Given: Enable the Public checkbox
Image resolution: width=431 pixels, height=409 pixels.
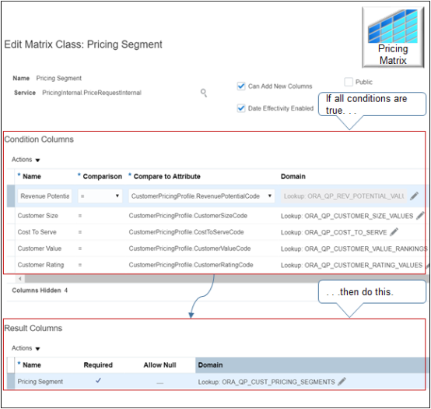Looking at the screenshot, I should (x=349, y=82).
